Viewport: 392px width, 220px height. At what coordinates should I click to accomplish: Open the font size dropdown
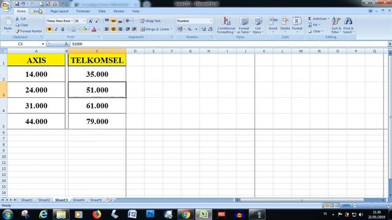[85, 21]
